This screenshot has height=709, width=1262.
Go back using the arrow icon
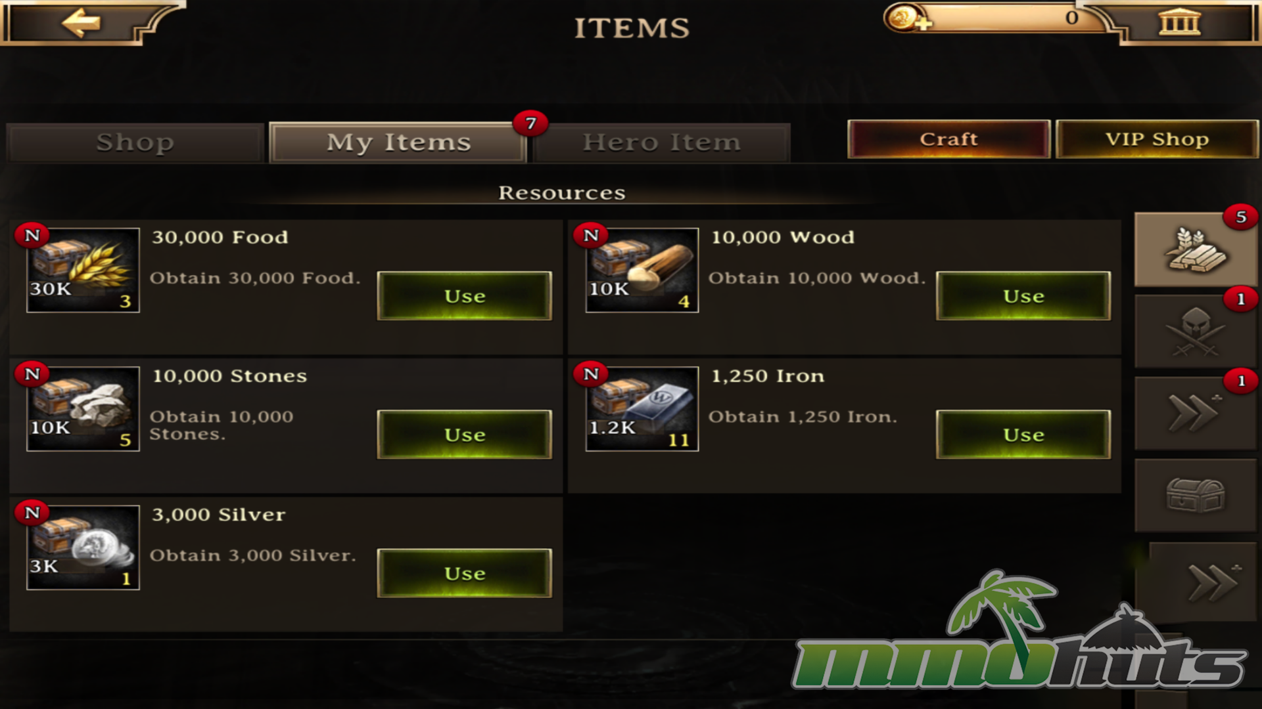coord(82,23)
